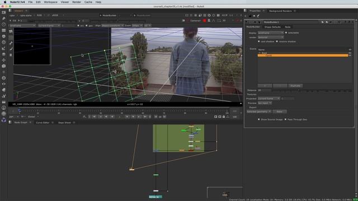
Task: Click the Distance value field
Action: pyautogui.click(x=264, y=90)
